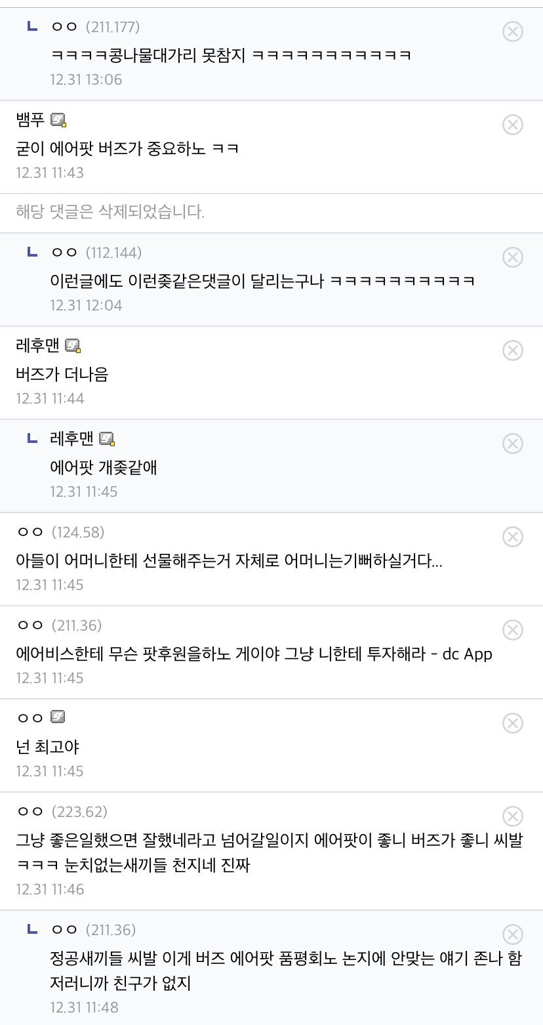Click the ㅇㅇ (124.58) author name
This screenshot has width=543, height=1025.
point(60,532)
